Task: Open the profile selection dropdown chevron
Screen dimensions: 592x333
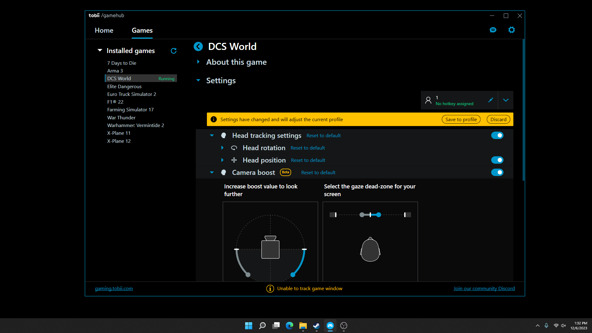Action: 506,100
